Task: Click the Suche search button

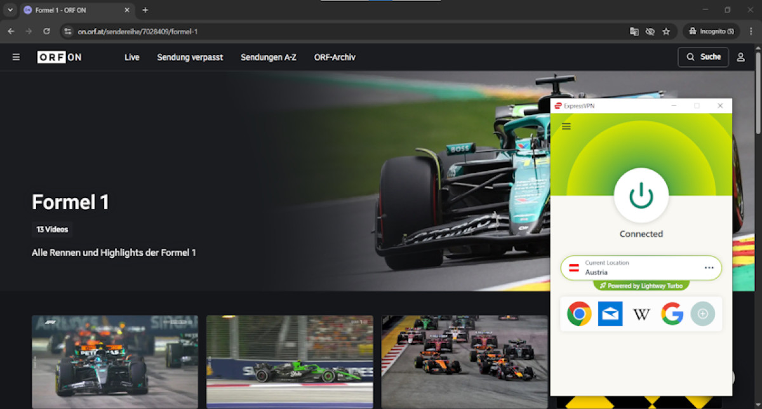Action: pyautogui.click(x=703, y=57)
